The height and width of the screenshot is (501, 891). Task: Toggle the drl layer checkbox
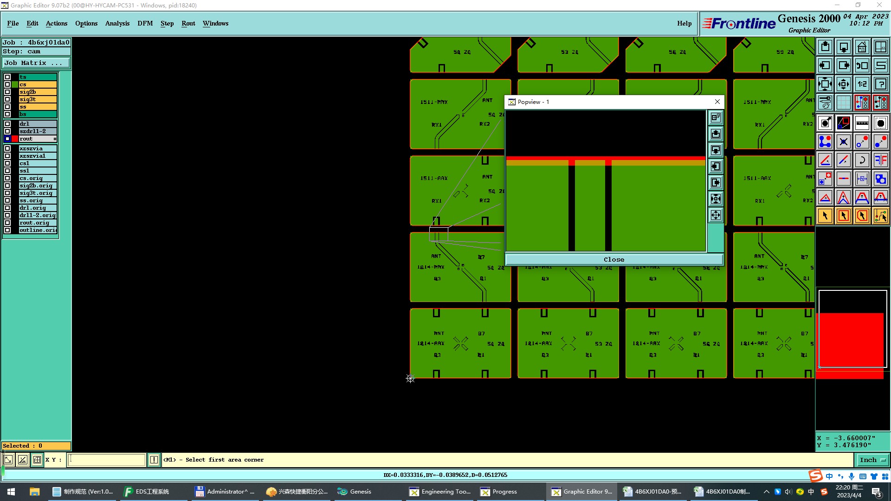point(7,124)
